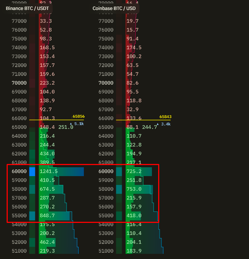Image resolution: width=249 pixels, height=259 pixels.
Task: Click Coinbase volume 110.7 at 64000
Action: point(134,136)
